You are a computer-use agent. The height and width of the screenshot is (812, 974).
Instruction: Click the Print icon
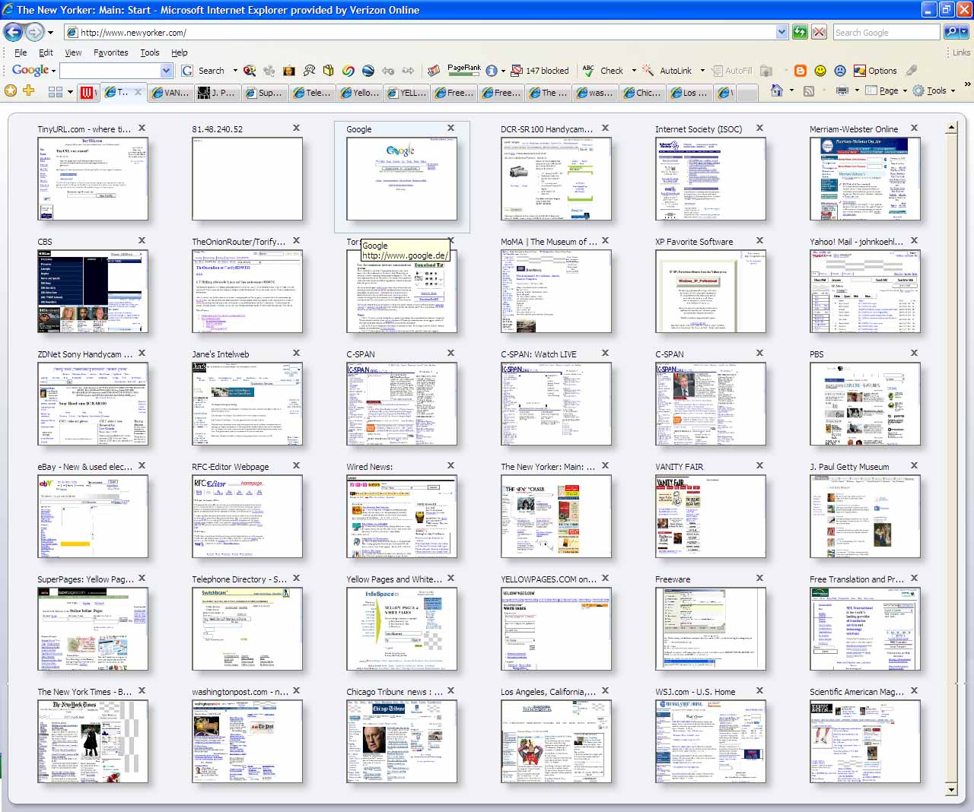(842, 90)
